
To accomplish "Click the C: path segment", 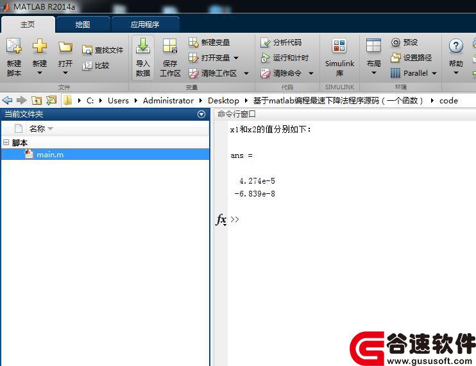I will pyautogui.click(x=90, y=101).
